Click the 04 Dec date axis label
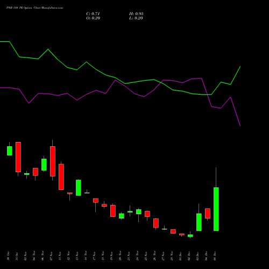This screenshot has width=269, height=269. click(x=207, y=256)
